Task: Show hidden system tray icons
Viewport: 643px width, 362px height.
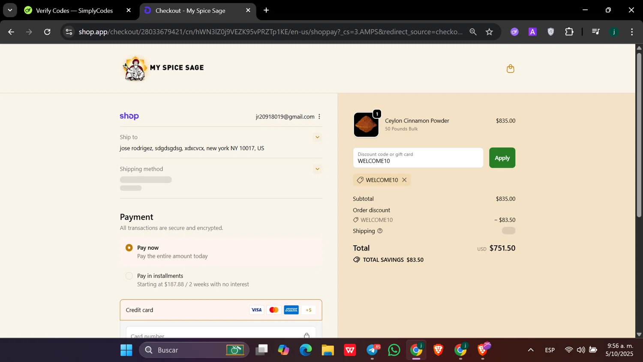Action: [531, 350]
